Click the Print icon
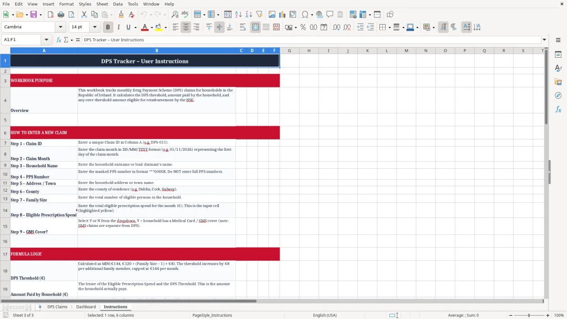The image size is (567, 319). (61, 15)
